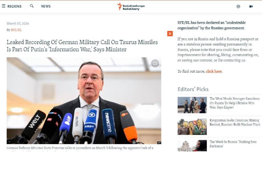Open the REGIONS menu label

tap(14, 6)
